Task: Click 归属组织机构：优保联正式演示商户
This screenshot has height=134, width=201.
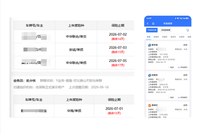Action: tap(39, 87)
